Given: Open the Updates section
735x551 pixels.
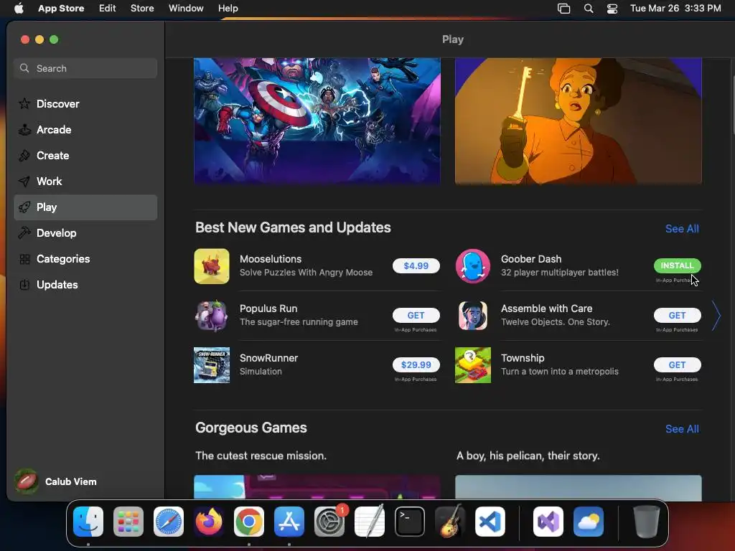Looking at the screenshot, I should tap(85, 284).
